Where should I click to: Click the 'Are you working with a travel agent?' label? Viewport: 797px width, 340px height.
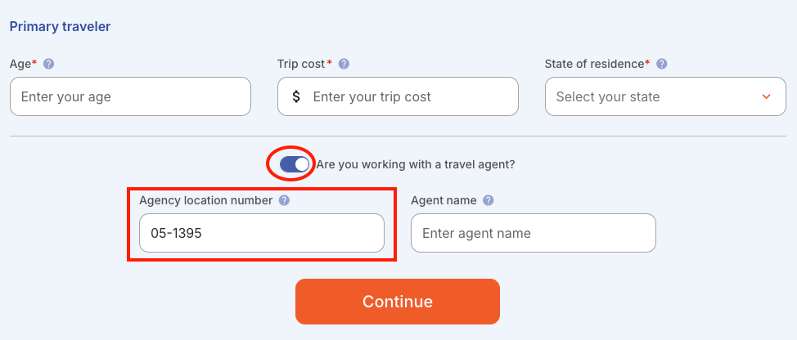click(416, 164)
